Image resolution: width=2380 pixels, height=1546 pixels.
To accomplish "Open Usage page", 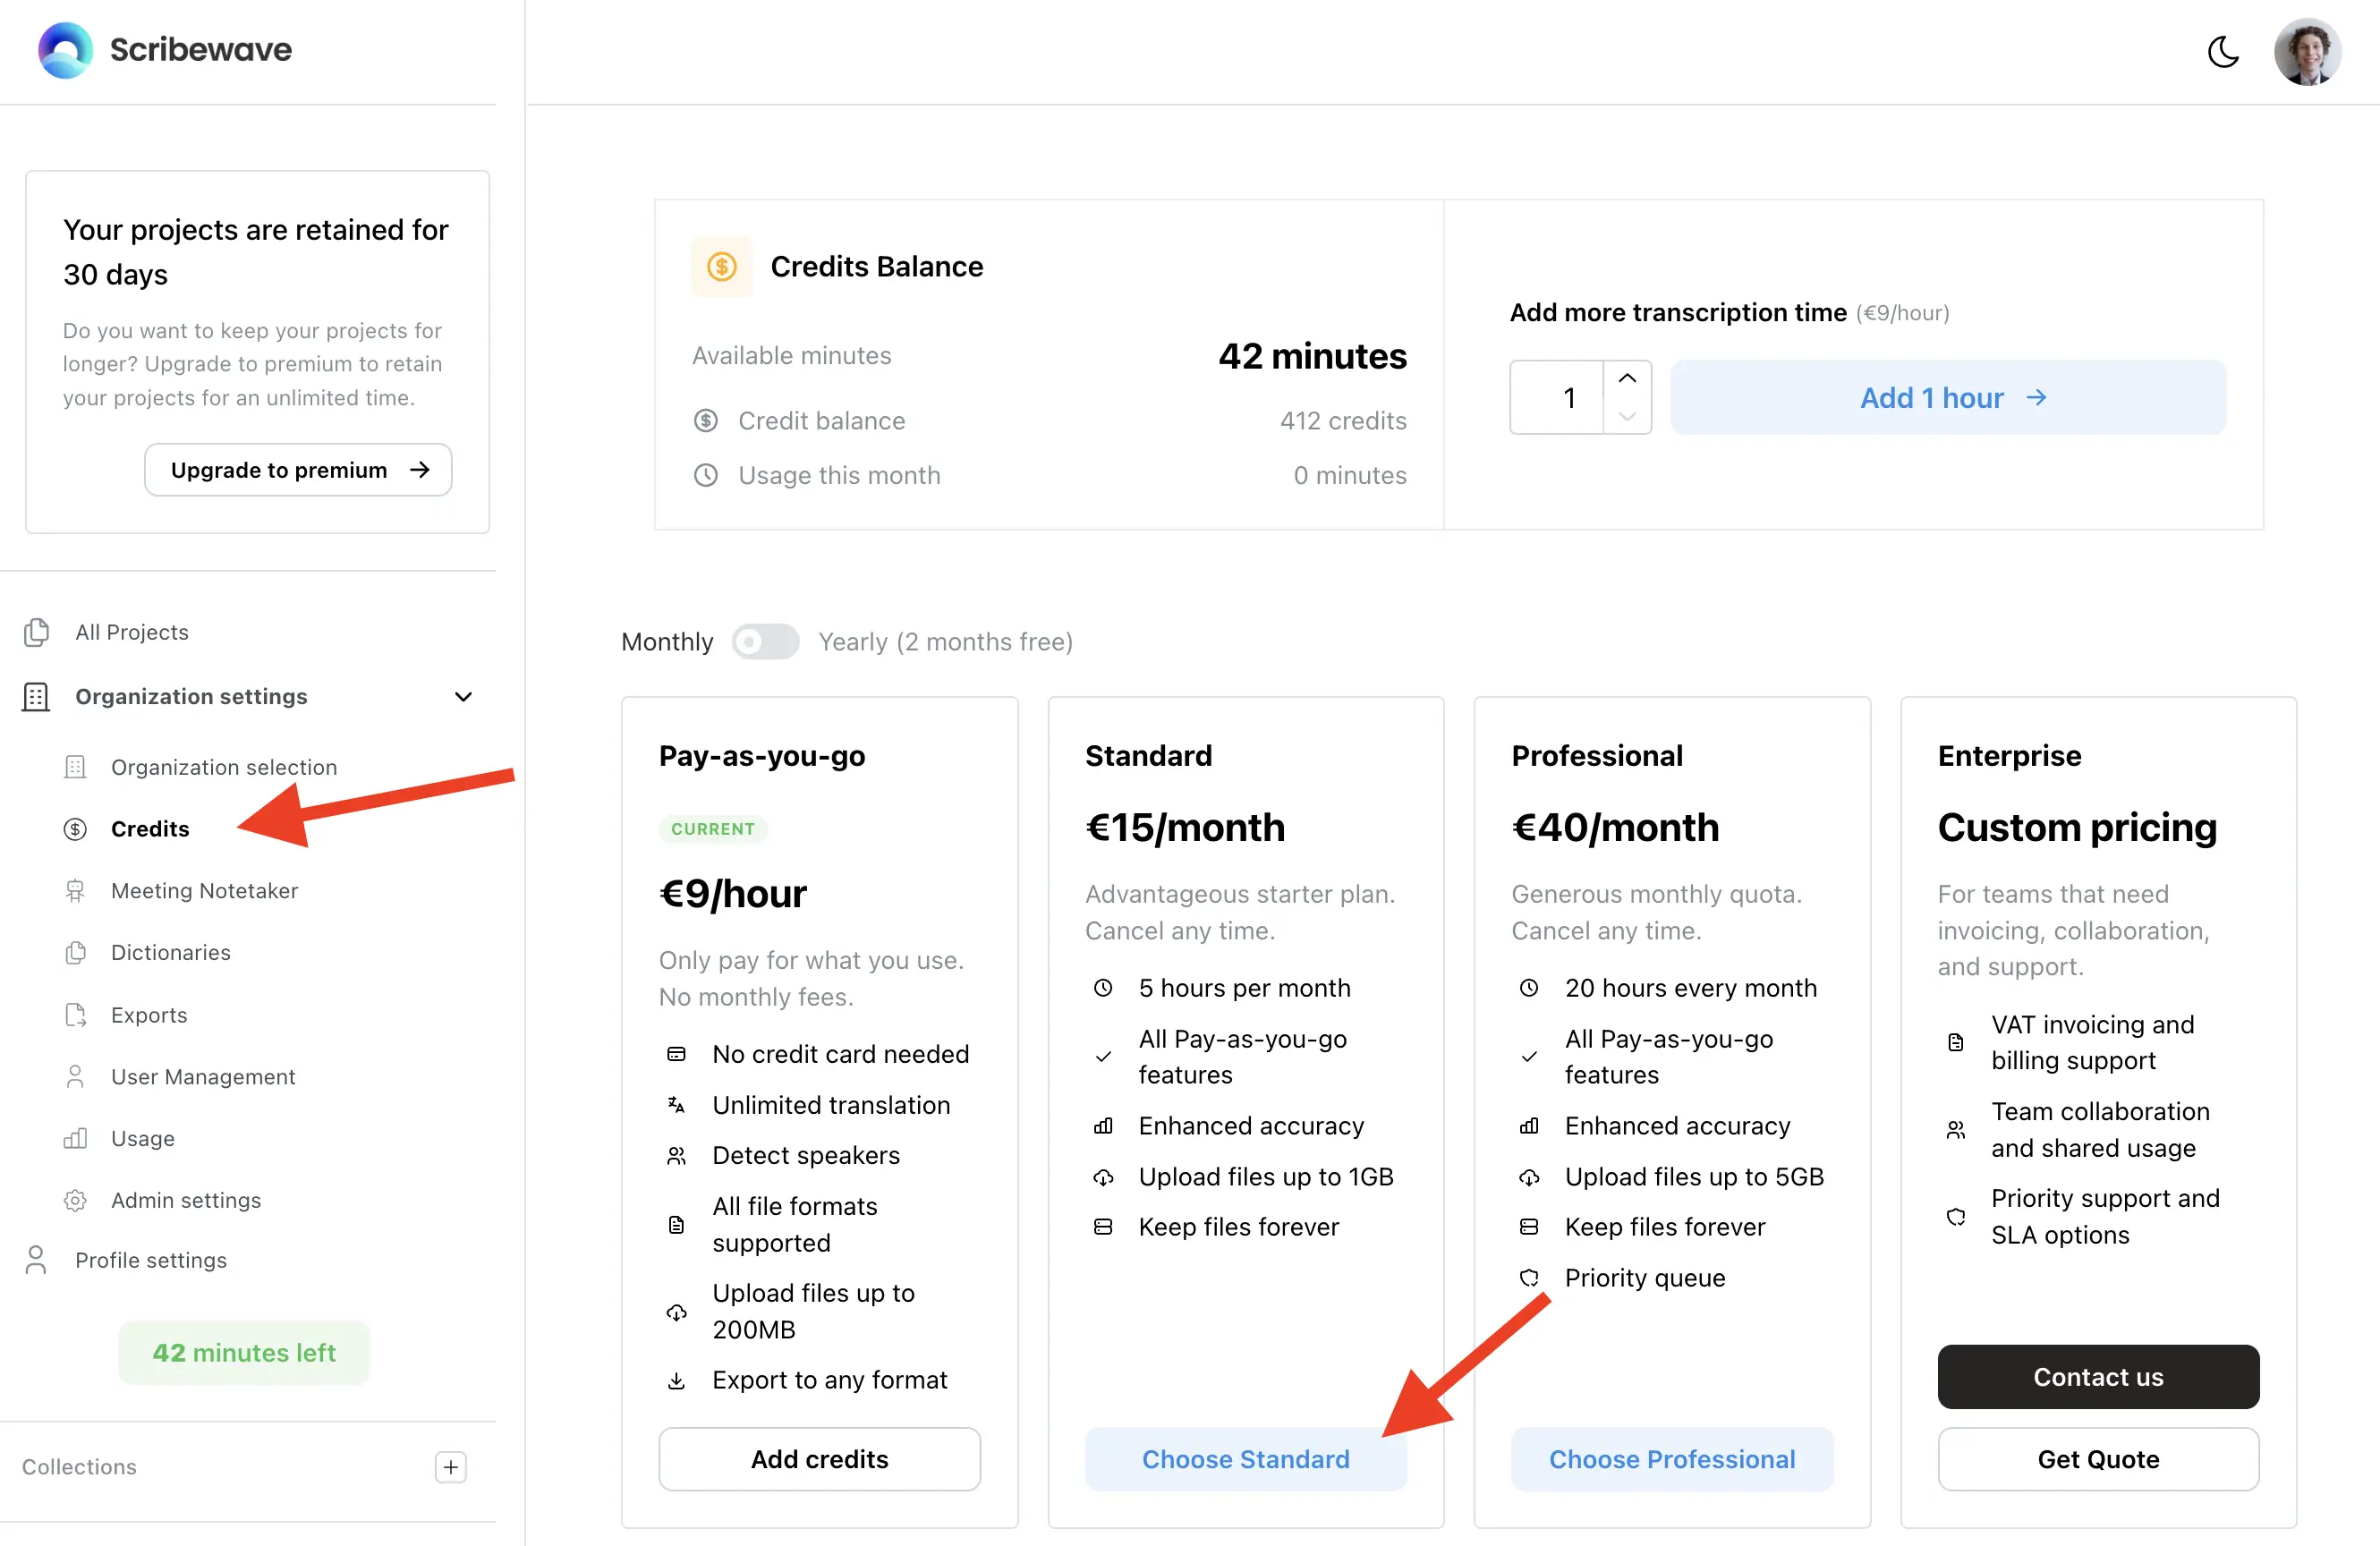I will tap(143, 1139).
